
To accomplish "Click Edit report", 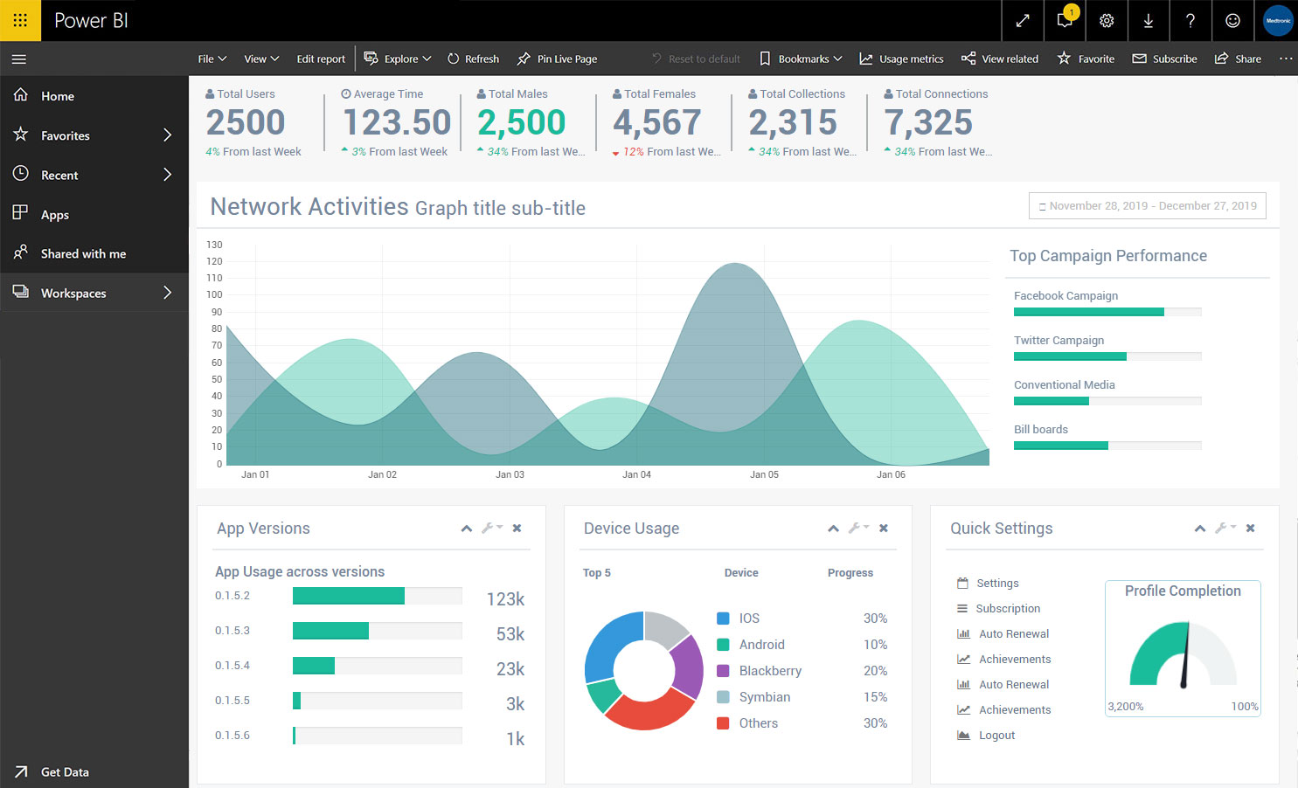I will click(321, 59).
